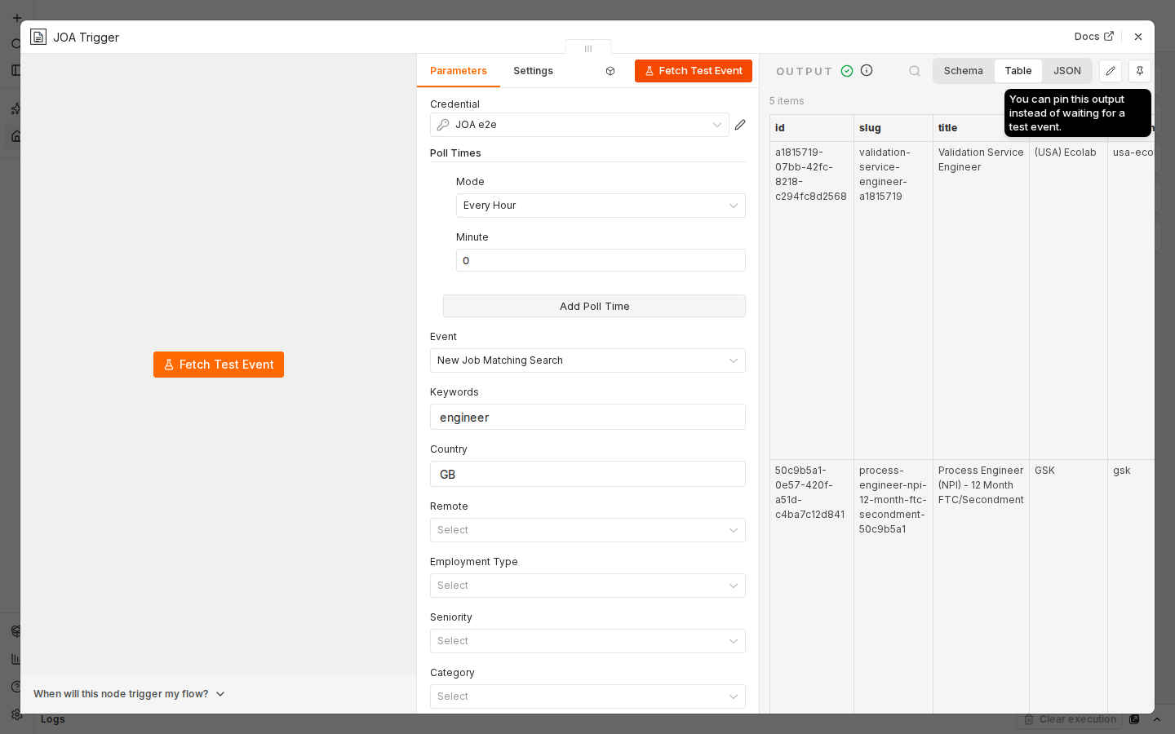Switch to the Parameters tab
This screenshot has height=734, width=1175.
pyautogui.click(x=459, y=71)
